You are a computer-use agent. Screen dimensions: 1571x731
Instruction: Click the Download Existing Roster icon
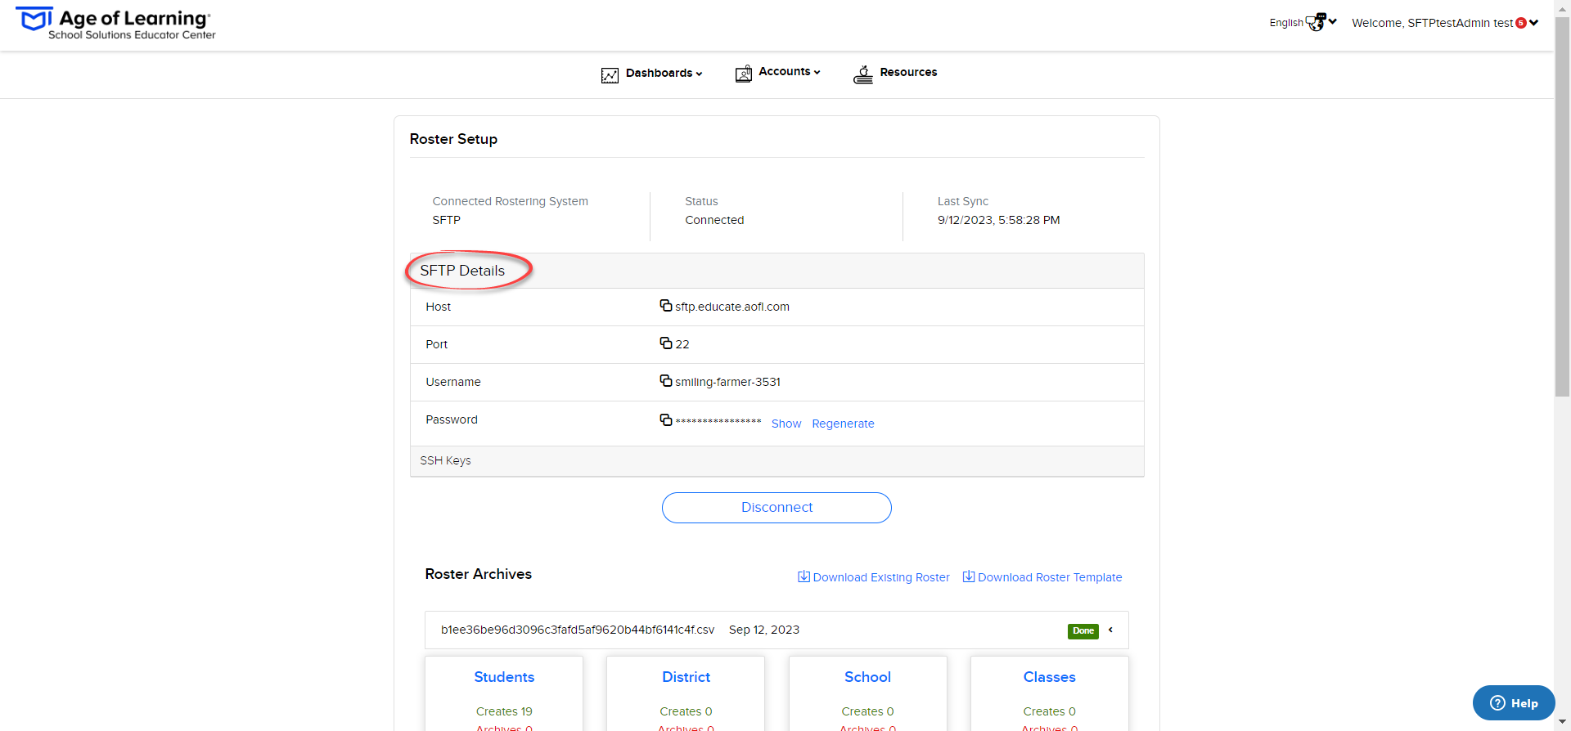(804, 576)
